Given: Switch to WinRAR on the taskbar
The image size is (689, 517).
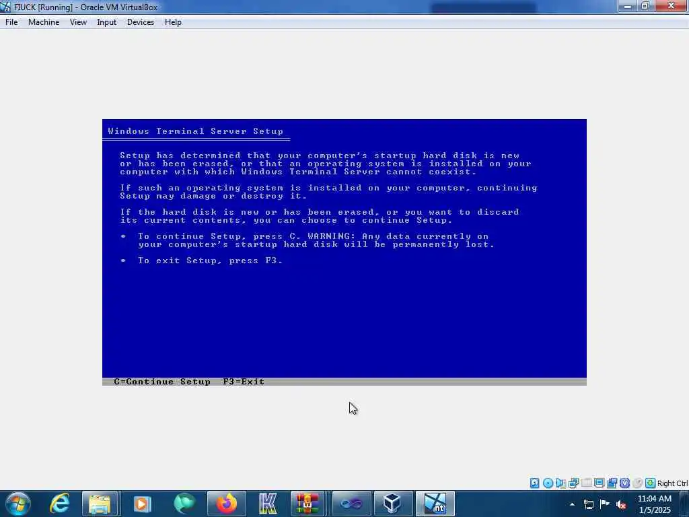Looking at the screenshot, I should [307, 504].
